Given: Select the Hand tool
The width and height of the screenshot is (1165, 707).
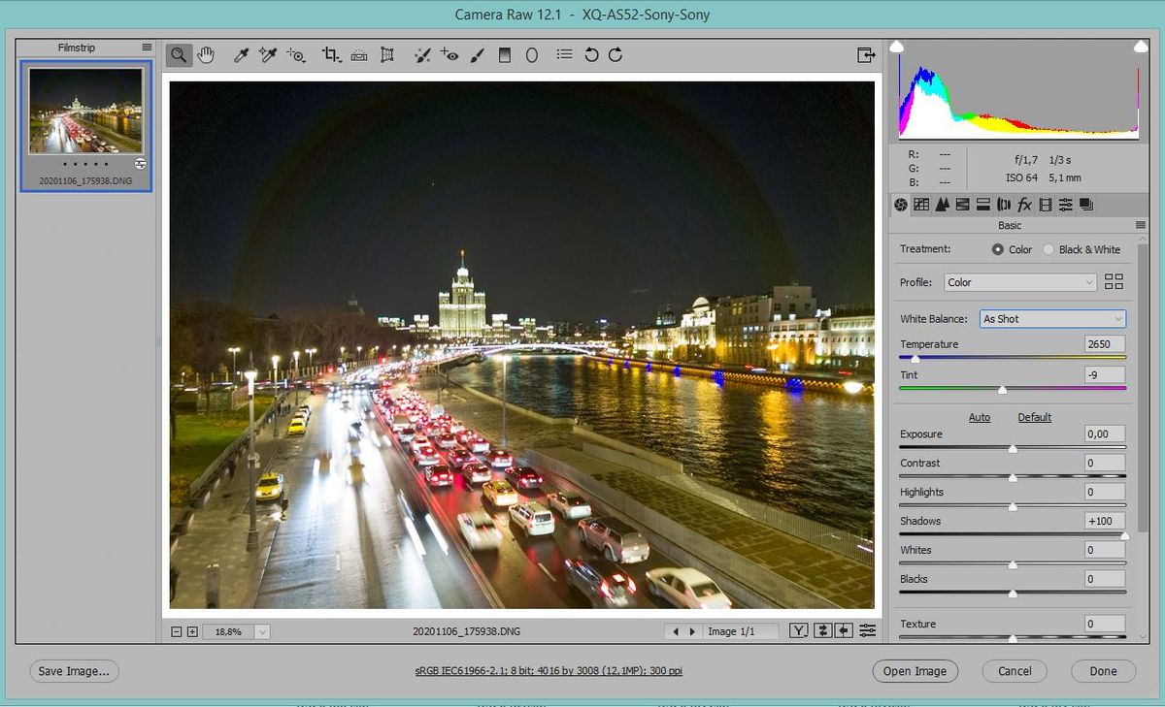Looking at the screenshot, I should 206,55.
